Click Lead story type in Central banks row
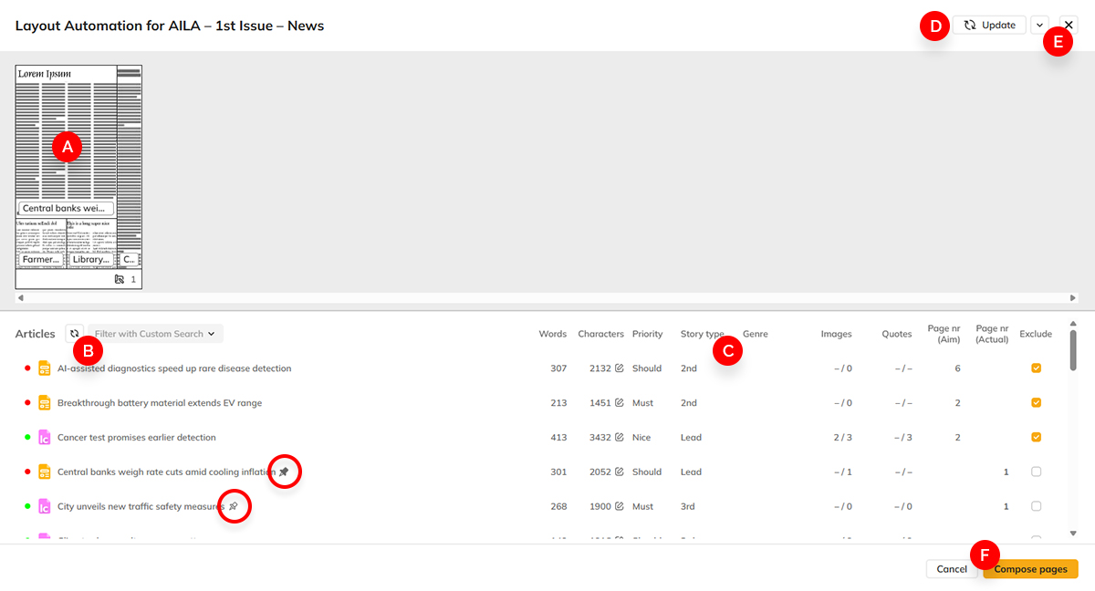The width and height of the screenshot is (1095, 591). coord(692,472)
